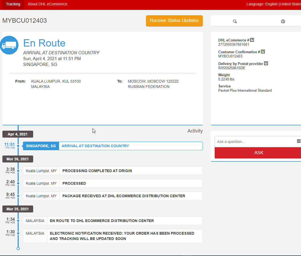Select the PROCESSED activity entry
301x256 pixels.
[113, 183]
